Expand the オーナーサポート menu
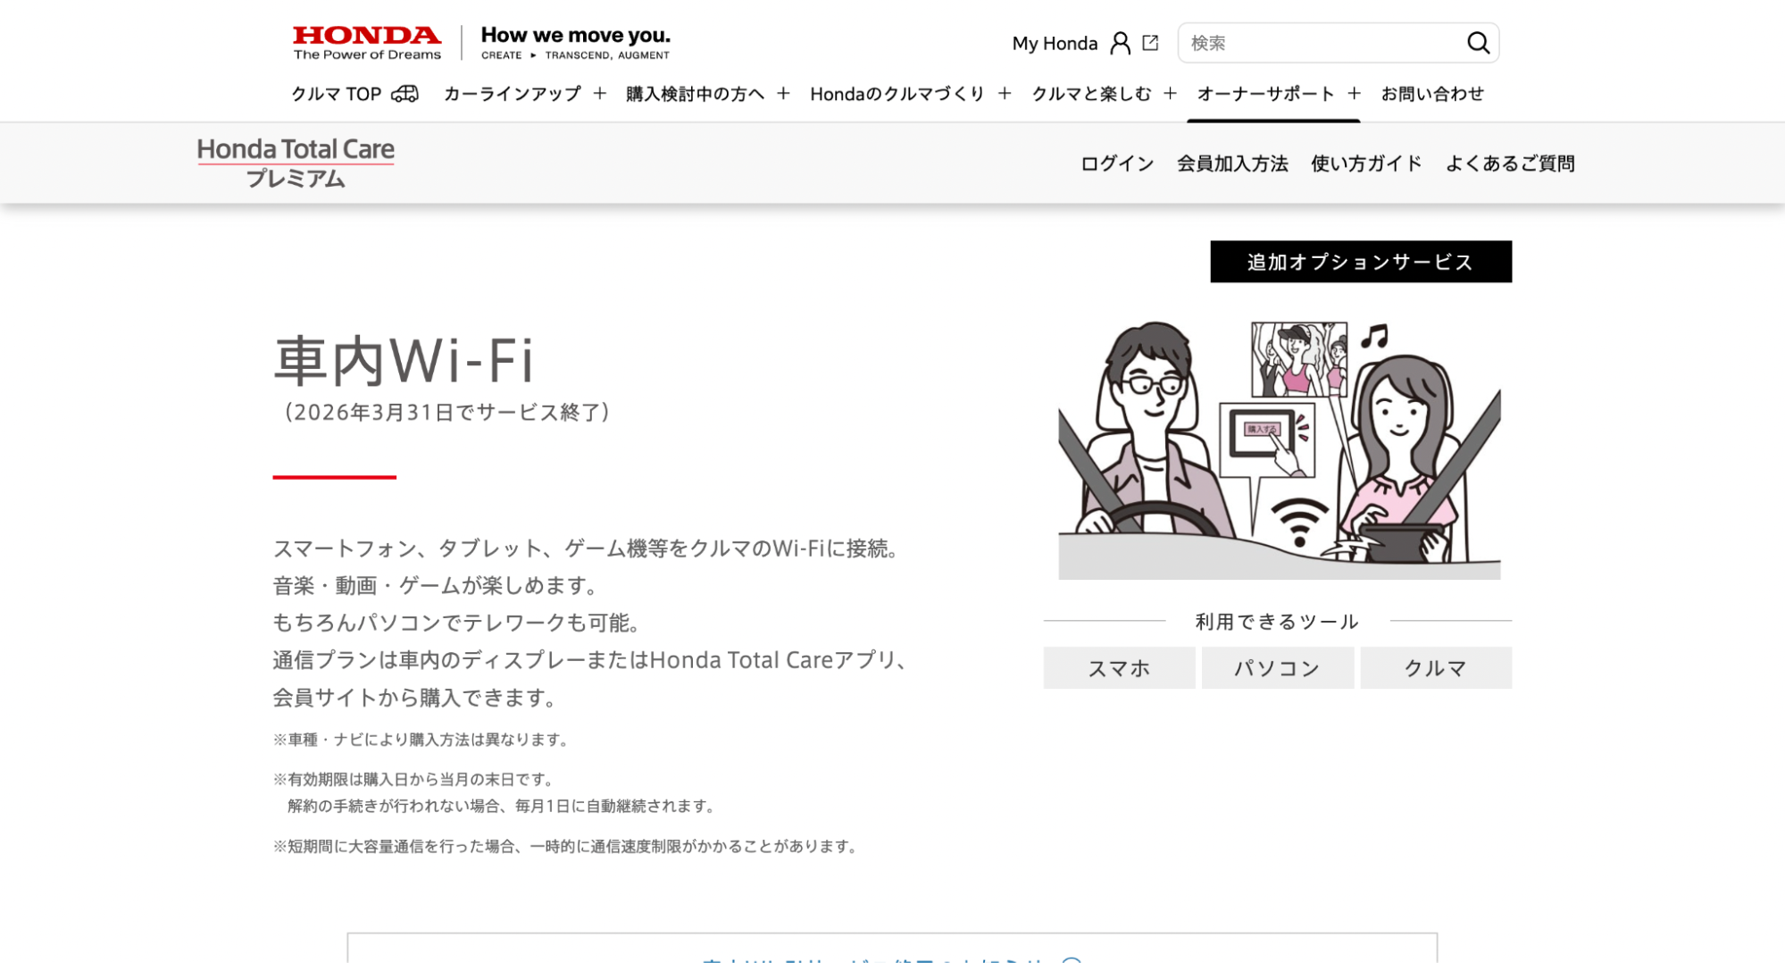 coord(1264,93)
